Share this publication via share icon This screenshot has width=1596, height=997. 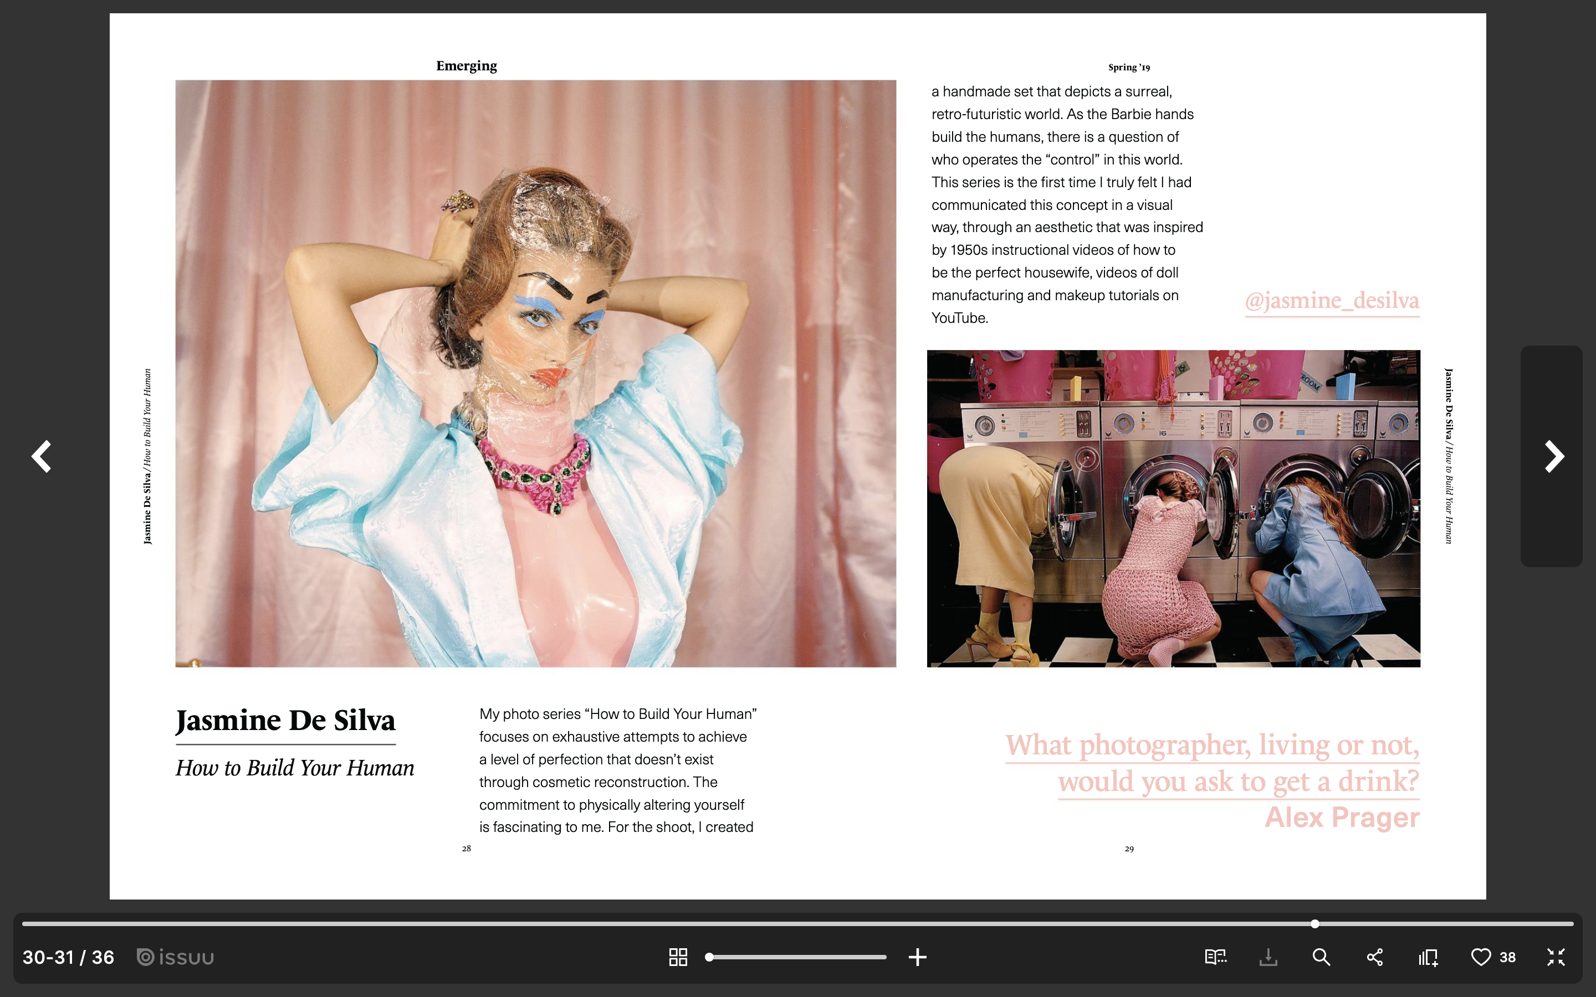point(1374,957)
